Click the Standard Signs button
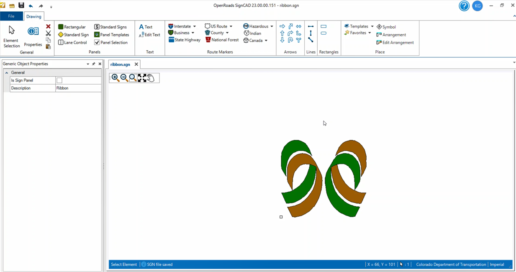 (110, 27)
